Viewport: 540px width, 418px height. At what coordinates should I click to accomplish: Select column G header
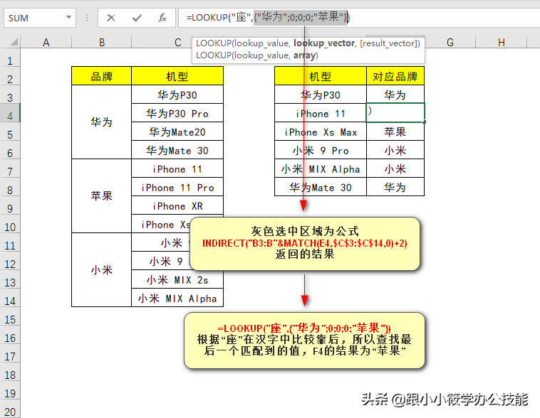450,42
